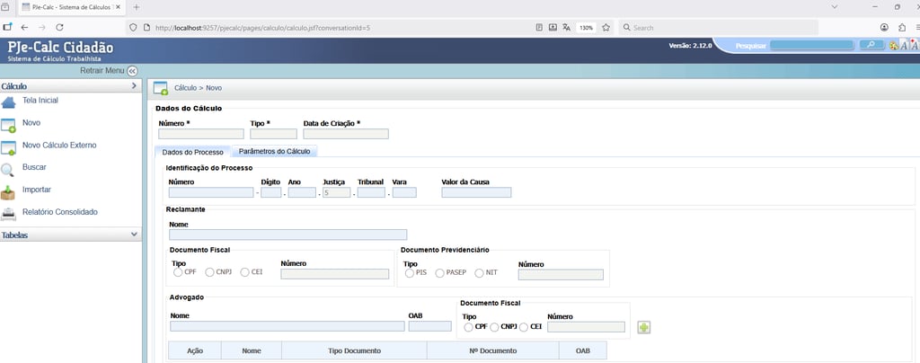
Task: Click the Advogado Nome input field
Action: coord(287,326)
